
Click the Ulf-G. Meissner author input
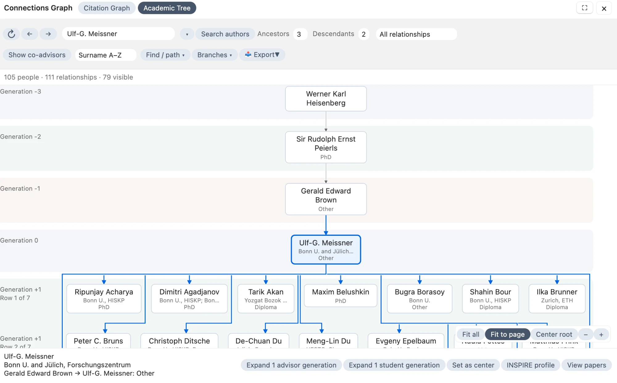[118, 34]
